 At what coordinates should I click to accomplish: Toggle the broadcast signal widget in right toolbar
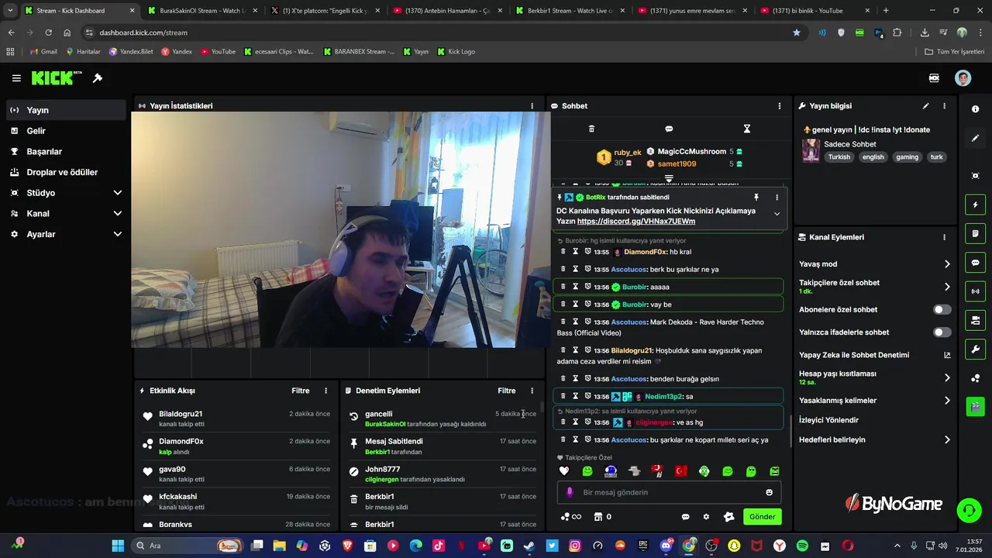(x=975, y=291)
